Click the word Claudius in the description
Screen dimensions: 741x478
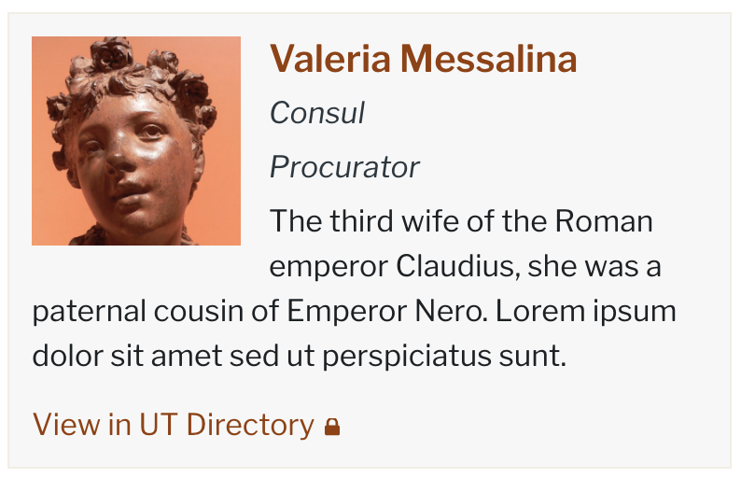point(456,267)
